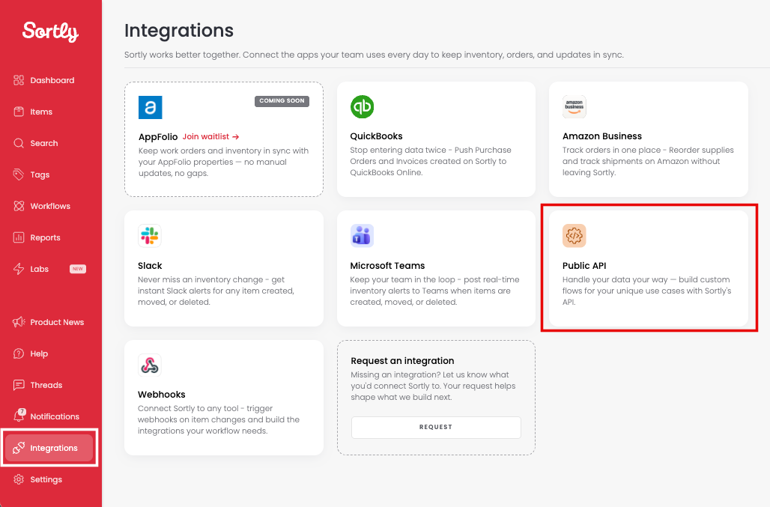The width and height of the screenshot is (770, 507).
Task: Open the Microsoft Teams card title
Action: [x=387, y=266]
